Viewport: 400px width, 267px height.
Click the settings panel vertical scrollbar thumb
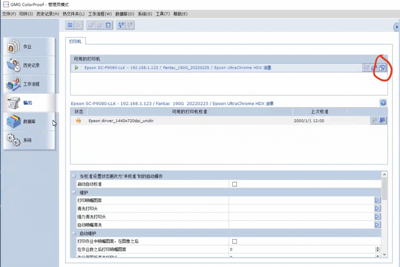pyautogui.click(x=384, y=189)
